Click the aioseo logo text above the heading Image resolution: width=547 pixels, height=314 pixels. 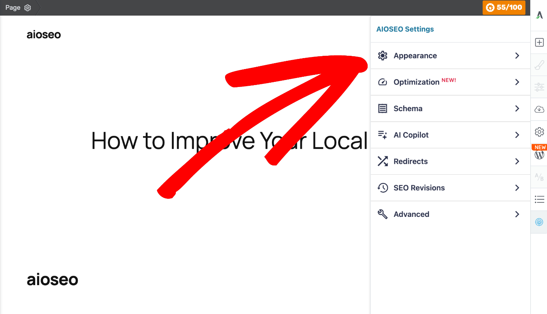pos(44,35)
